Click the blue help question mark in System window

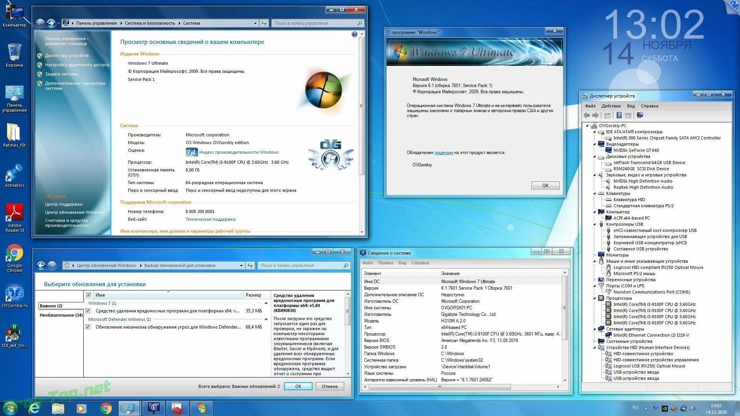click(x=354, y=34)
